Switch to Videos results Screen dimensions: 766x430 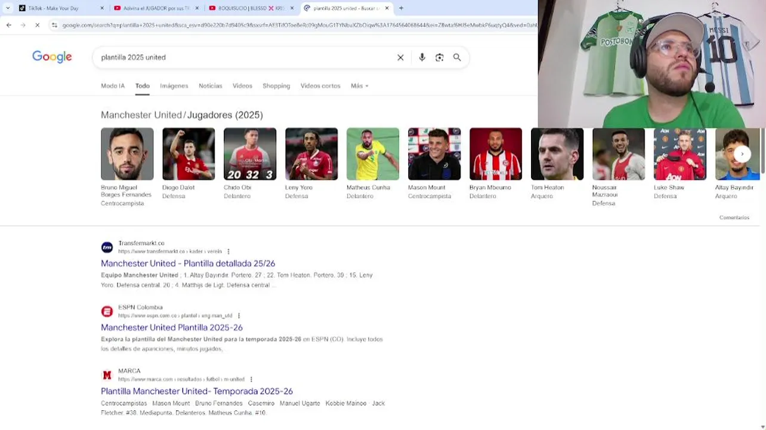click(242, 86)
